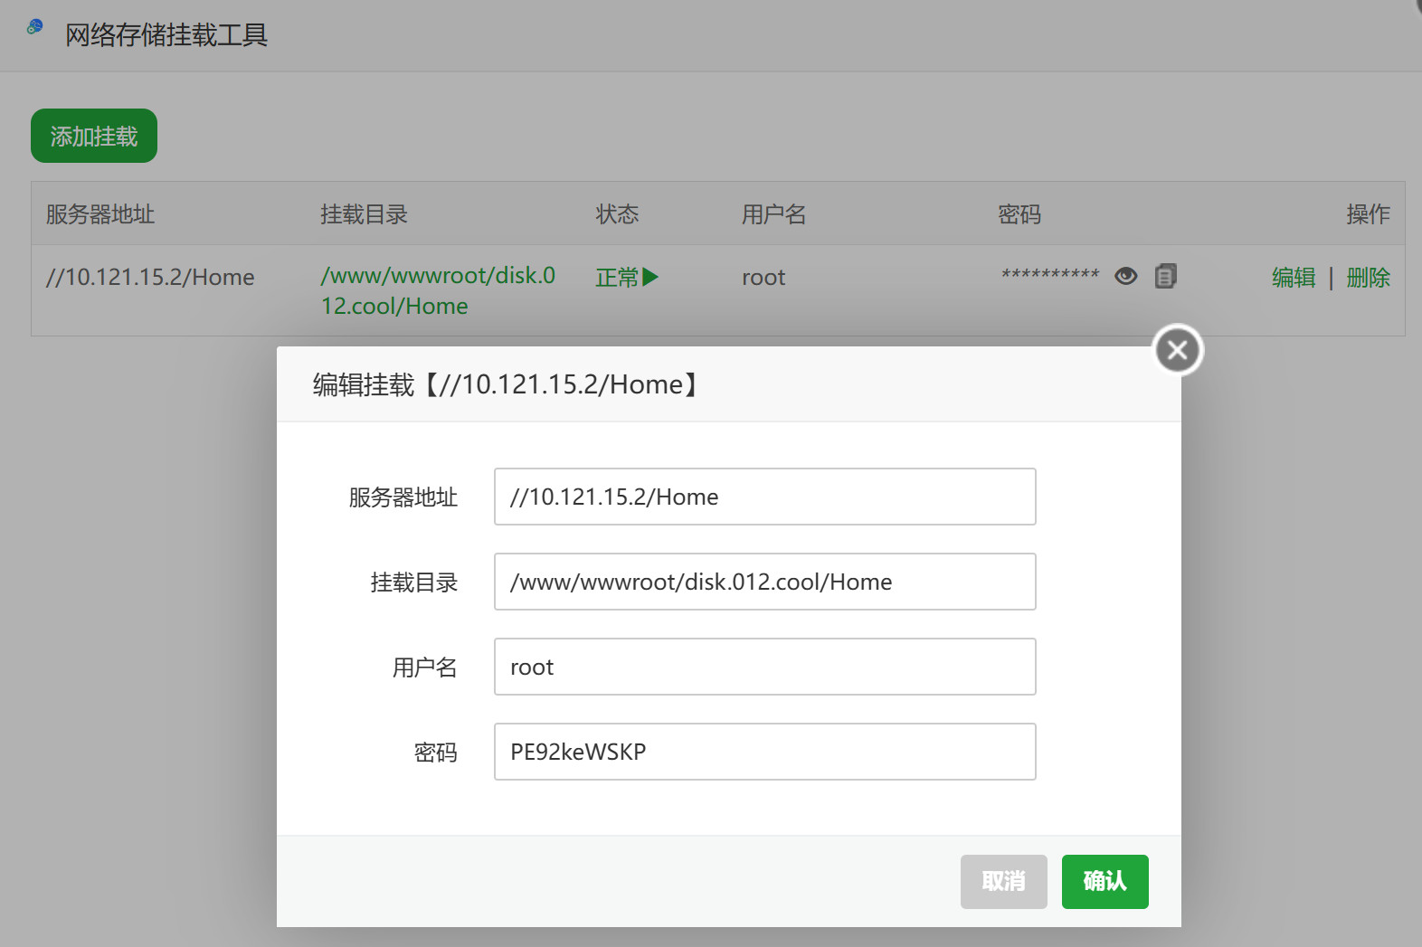Viewport: 1422px width, 947px height.
Task: Click the 状态 column header
Action: (x=617, y=214)
